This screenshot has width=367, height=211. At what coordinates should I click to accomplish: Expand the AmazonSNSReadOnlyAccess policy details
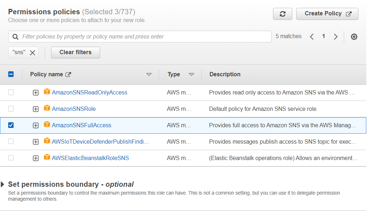click(x=36, y=93)
